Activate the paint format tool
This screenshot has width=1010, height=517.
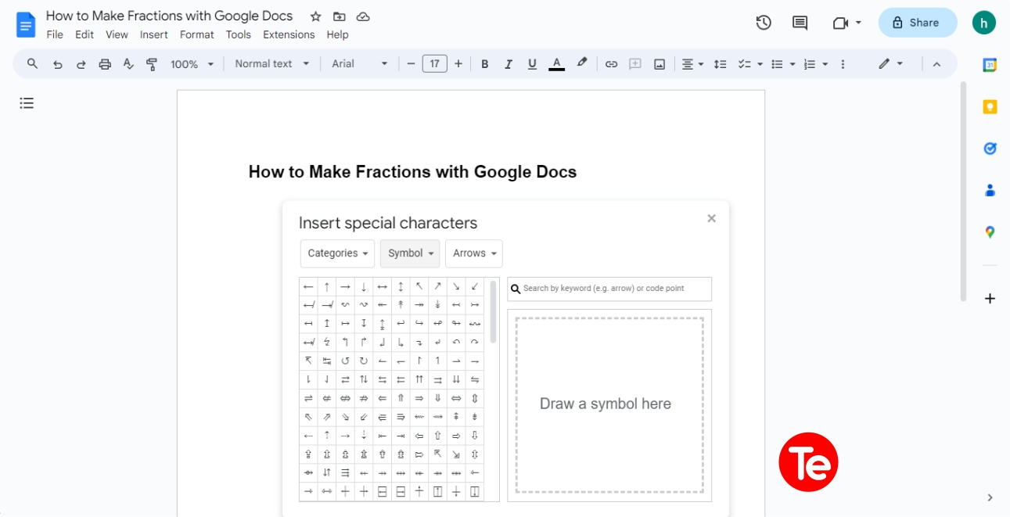152,64
